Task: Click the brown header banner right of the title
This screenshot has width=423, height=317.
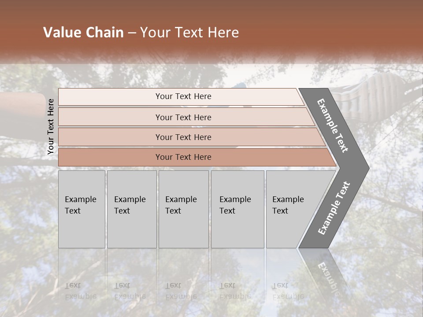Action: 335,33
